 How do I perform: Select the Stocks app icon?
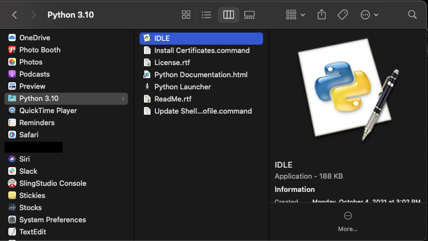point(12,208)
